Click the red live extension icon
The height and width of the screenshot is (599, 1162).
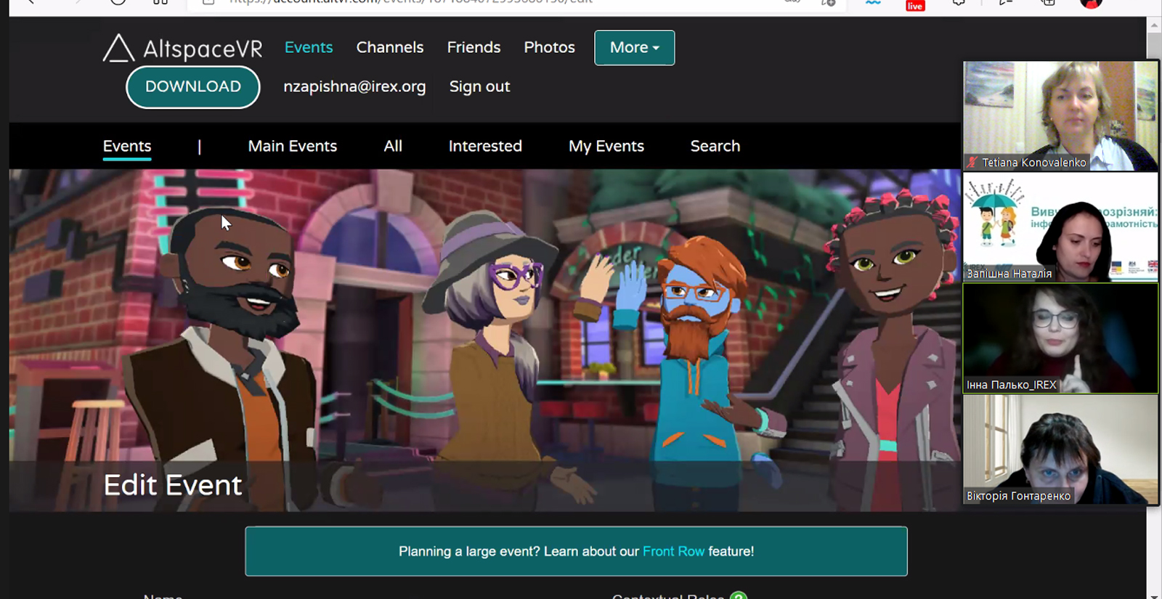click(x=915, y=5)
